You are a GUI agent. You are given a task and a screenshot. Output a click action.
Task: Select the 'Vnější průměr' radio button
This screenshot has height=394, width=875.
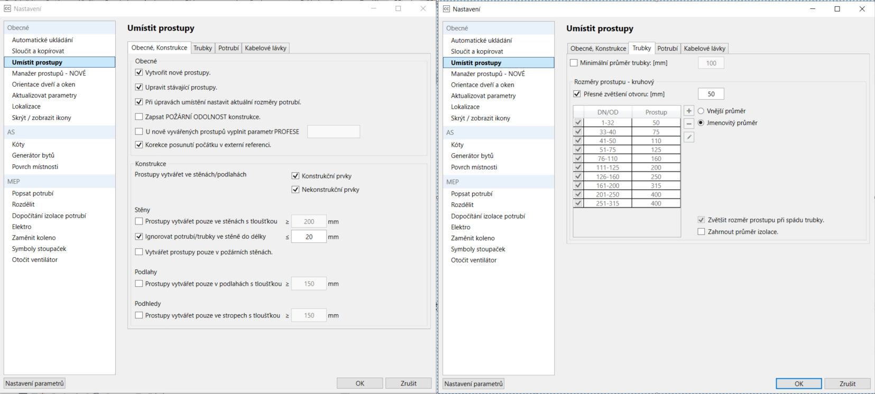click(x=701, y=111)
